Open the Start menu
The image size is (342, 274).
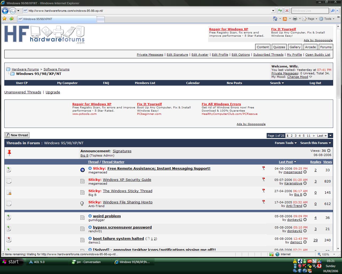coord(12,262)
